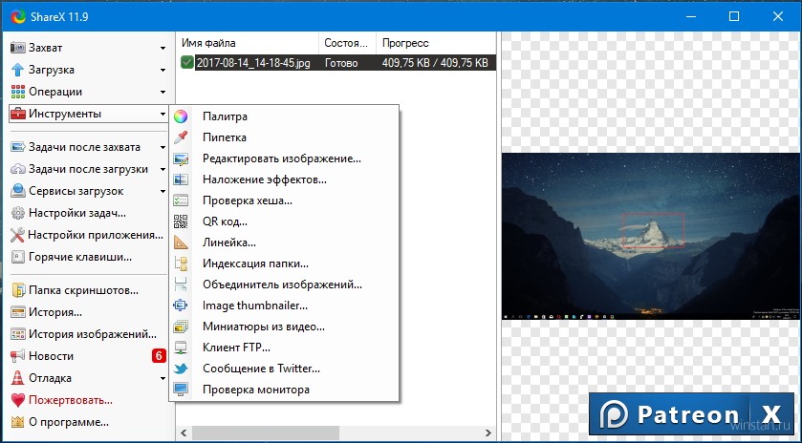
Task: Click the Состоя... column header
Action: point(348,43)
